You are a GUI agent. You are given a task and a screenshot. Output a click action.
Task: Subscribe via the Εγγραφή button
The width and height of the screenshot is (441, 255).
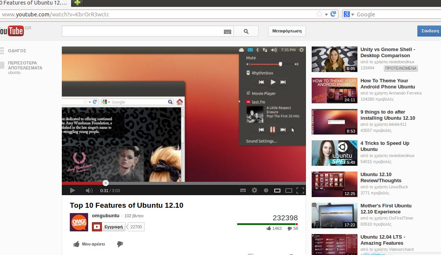[108, 226]
